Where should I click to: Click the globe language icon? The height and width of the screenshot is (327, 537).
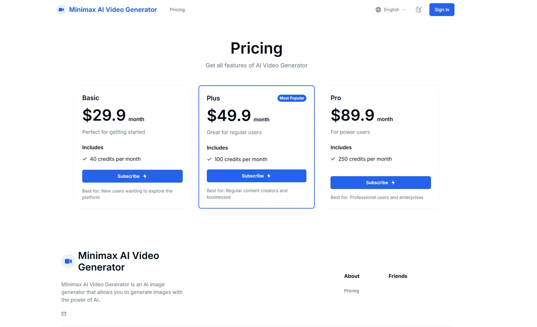point(378,10)
